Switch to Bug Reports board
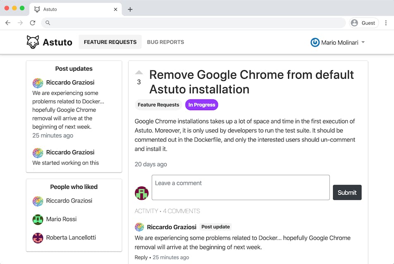The image size is (394, 264). [x=165, y=42]
